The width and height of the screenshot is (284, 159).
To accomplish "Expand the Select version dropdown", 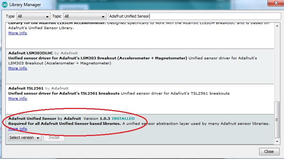I will [x=25, y=137].
